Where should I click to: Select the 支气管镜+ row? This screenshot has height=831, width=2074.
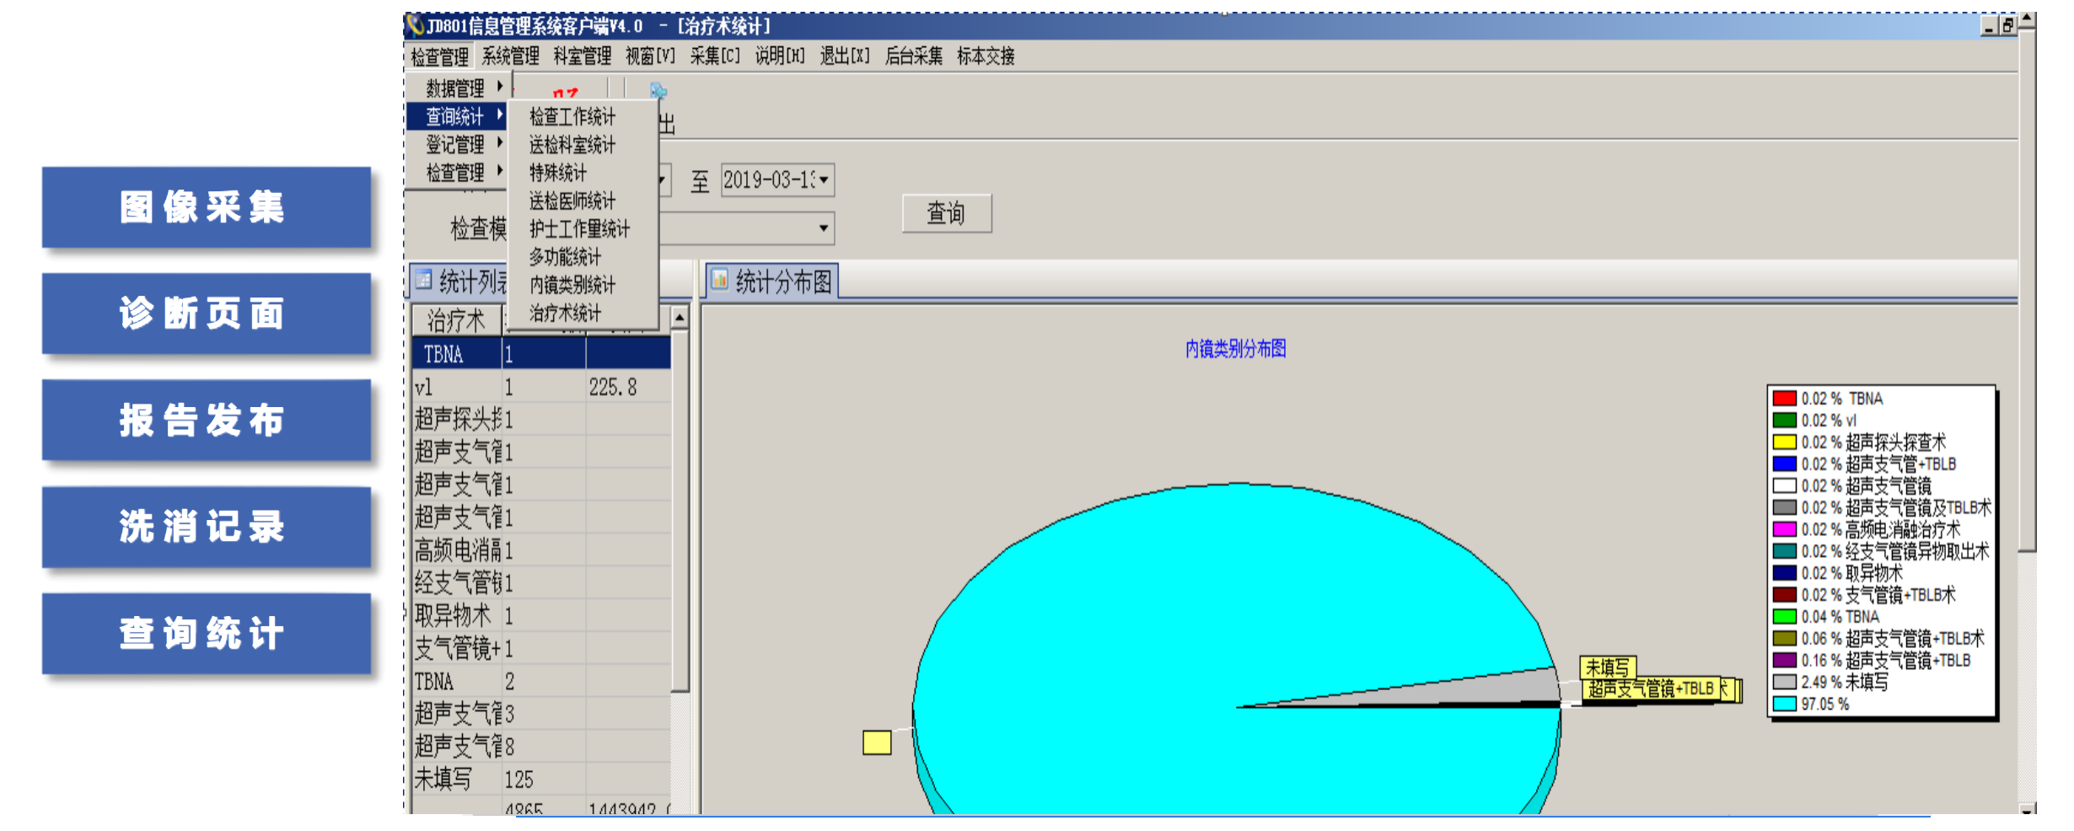coord(541,648)
